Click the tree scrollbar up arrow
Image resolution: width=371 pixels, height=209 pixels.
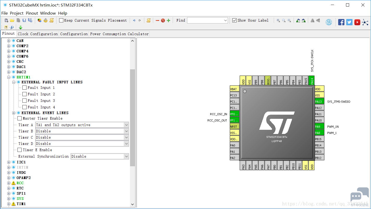(x=132, y=41)
